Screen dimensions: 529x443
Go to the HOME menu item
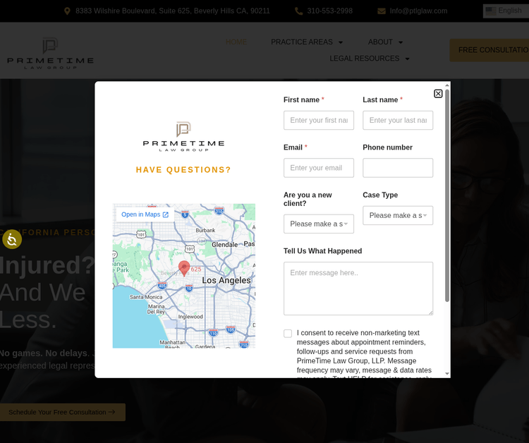coord(236,42)
